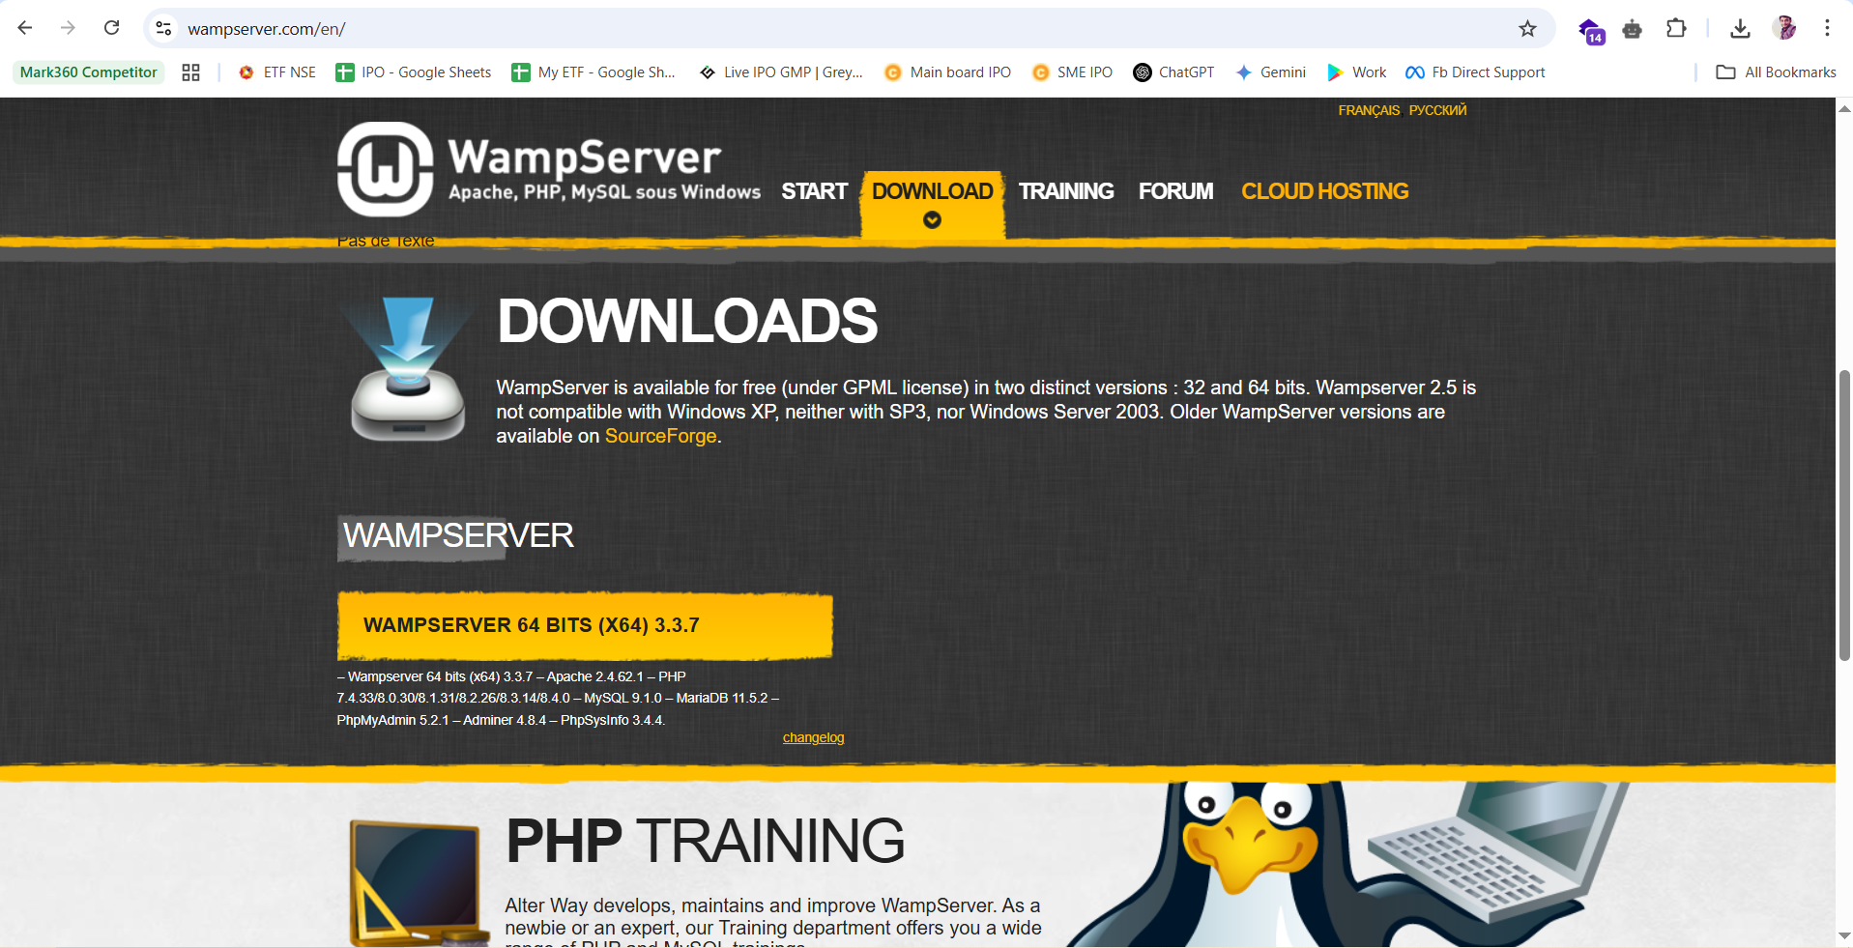Click the WampServer W logo
Screen dimensions: 1853x948
point(386,169)
